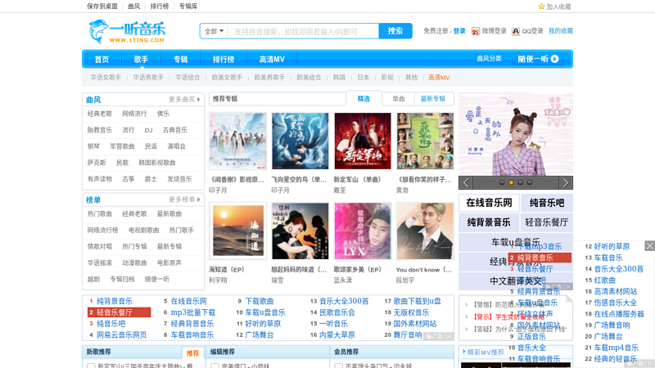This screenshot has width=655, height=368.
Task: Select the 推荐 tab in 新歌推荐
Action: click(192, 353)
